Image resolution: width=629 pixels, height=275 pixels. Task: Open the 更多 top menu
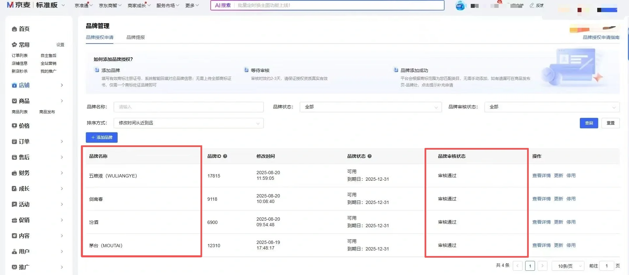(x=192, y=5)
